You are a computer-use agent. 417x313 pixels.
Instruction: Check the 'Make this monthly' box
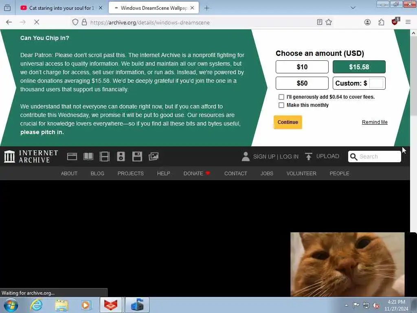pyautogui.click(x=281, y=105)
